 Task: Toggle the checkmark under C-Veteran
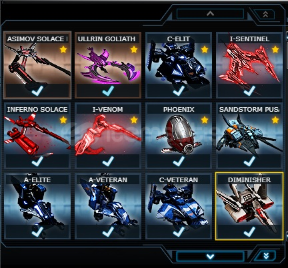179,231
